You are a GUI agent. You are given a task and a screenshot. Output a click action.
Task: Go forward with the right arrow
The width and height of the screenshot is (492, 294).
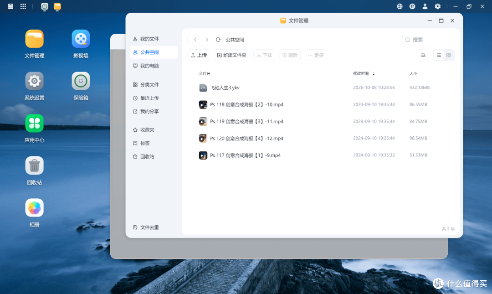pos(207,40)
